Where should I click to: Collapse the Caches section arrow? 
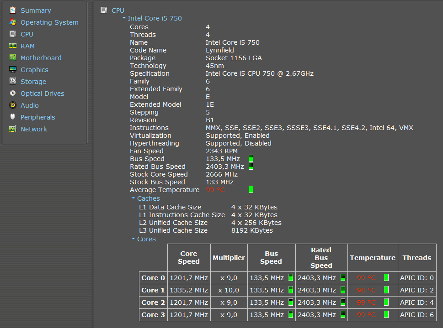[x=133, y=198]
